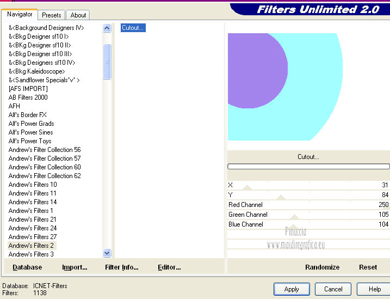The height and width of the screenshot is (299, 390).
Task: Select Andrew's Filter Collection 57
Action: pyautogui.click(x=45, y=158)
